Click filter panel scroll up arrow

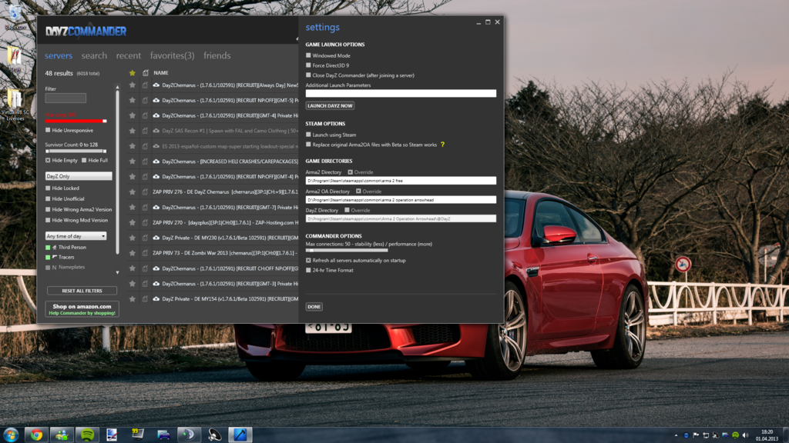117,88
